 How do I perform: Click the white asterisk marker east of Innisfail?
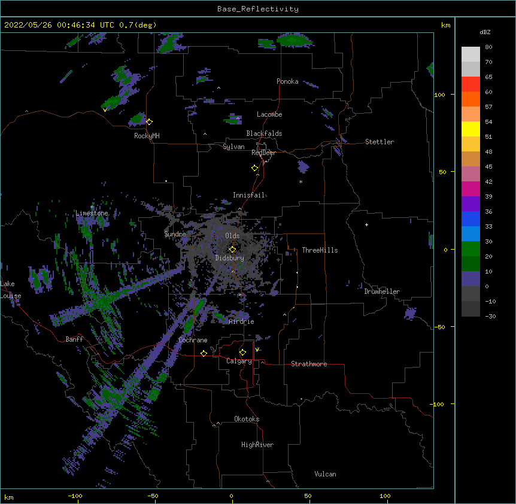[301, 181]
